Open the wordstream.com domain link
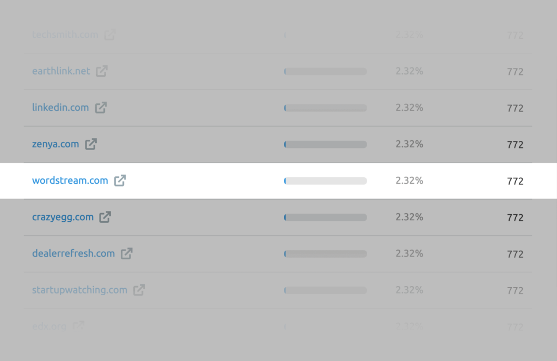The width and height of the screenshot is (557, 361). click(70, 180)
